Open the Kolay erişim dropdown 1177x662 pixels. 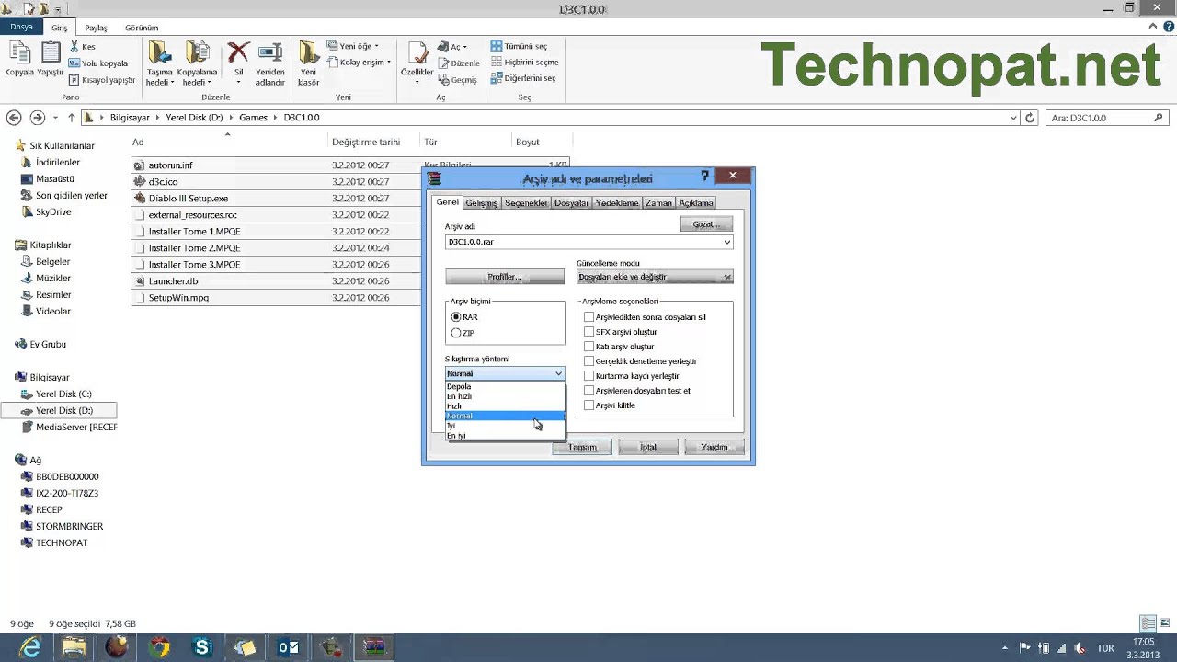(x=358, y=63)
